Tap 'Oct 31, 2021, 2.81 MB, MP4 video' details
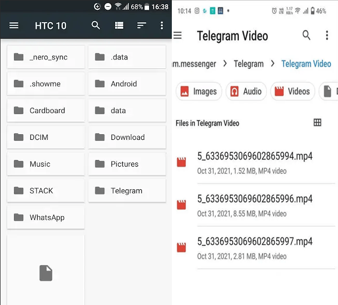The image size is (338, 305). (242, 256)
